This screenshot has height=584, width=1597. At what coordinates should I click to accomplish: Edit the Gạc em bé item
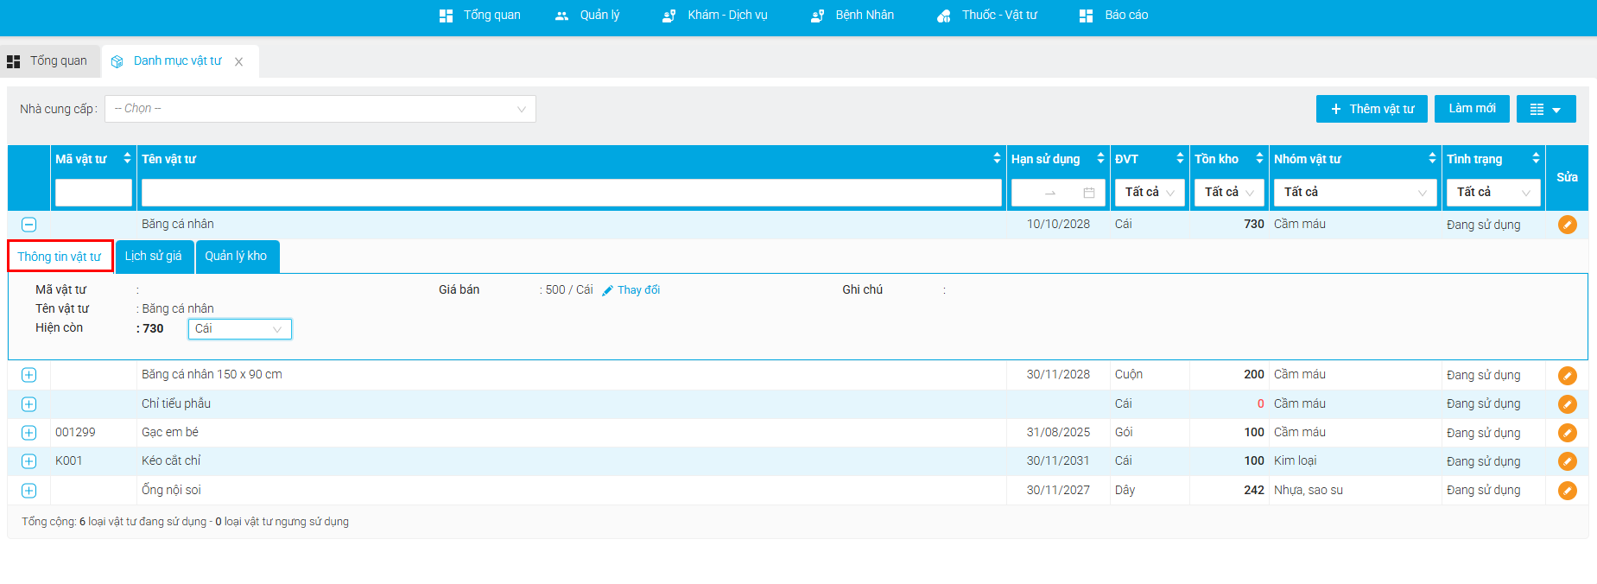[1567, 433]
